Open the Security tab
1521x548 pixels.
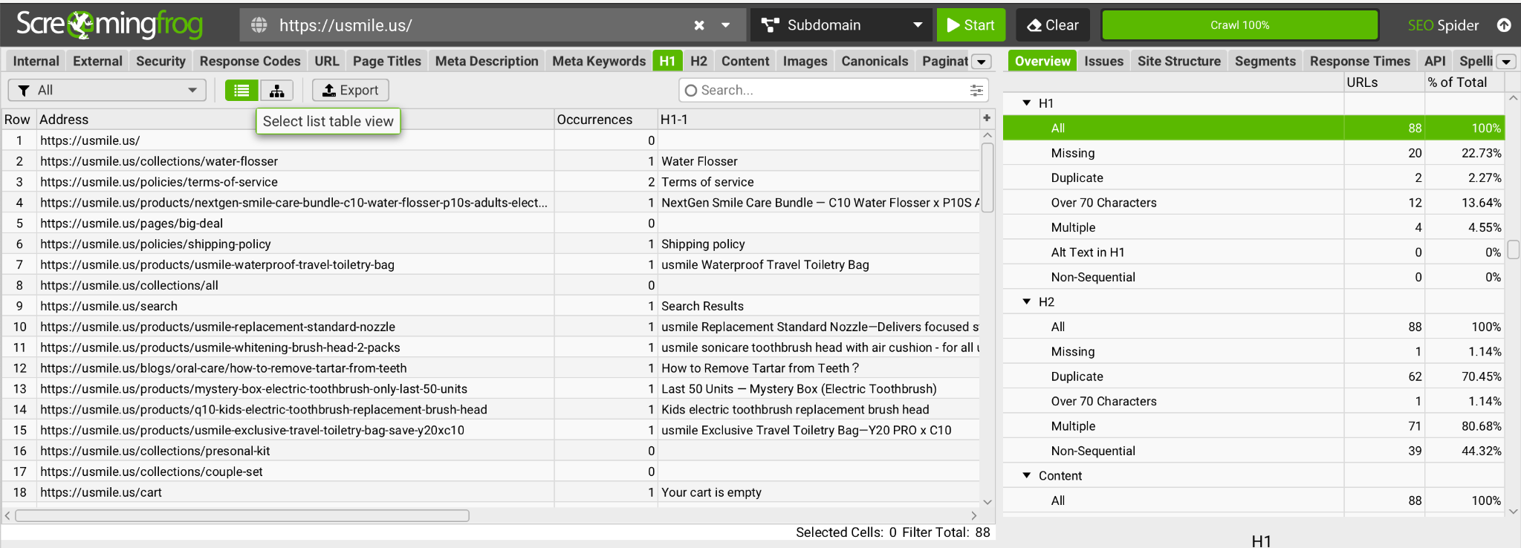click(160, 61)
